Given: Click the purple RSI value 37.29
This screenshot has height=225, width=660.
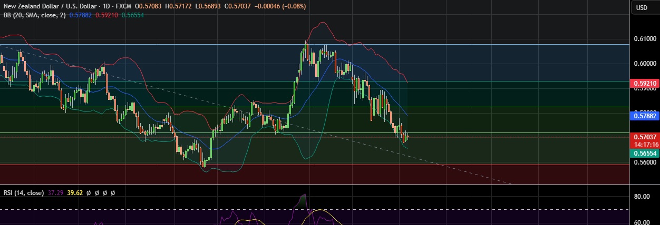Looking at the screenshot, I should tap(55, 193).
